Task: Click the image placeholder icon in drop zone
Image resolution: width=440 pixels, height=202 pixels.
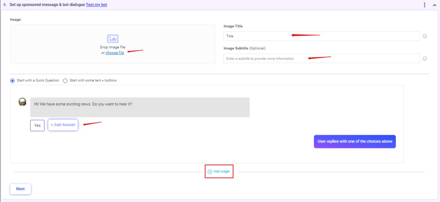Action: [113, 39]
